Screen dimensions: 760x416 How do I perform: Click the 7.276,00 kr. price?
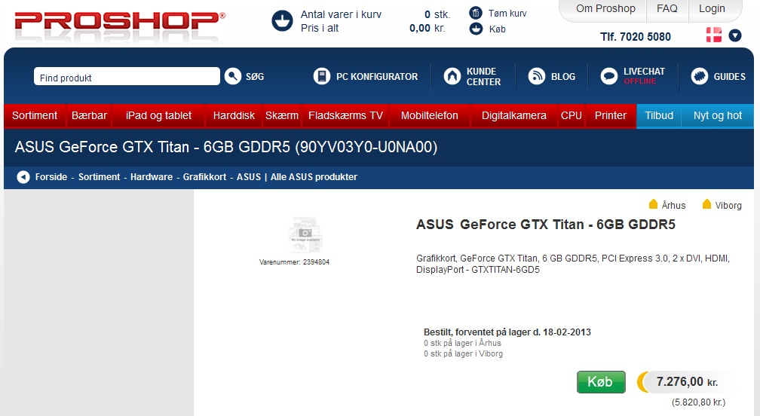pyautogui.click(x=687, y=381)
